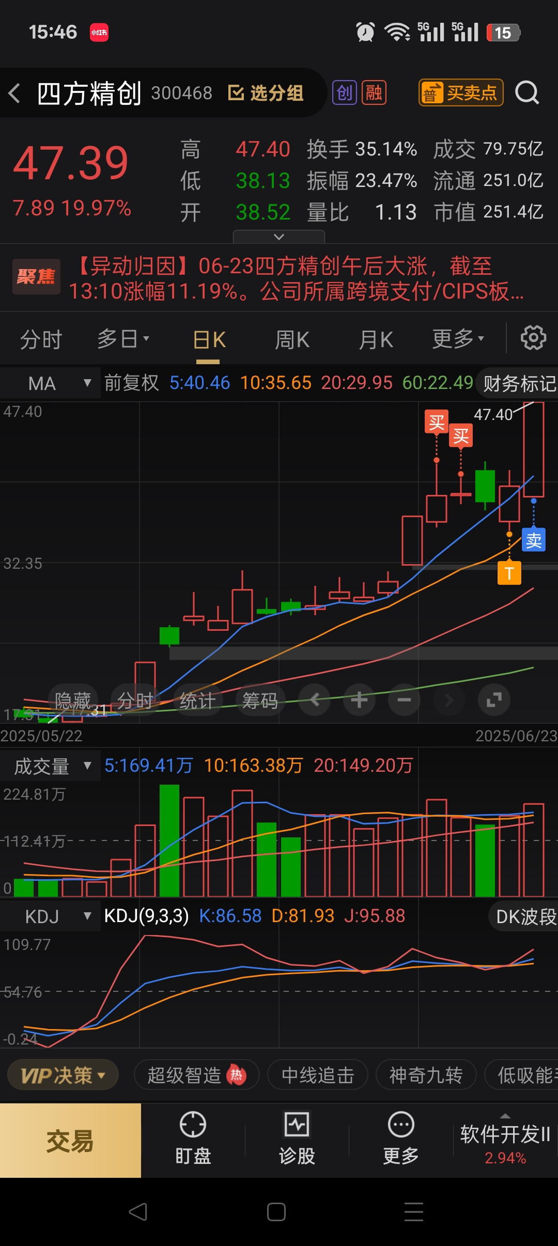Expand the 软件开发II sector panel

click(x=505, y=1141)
